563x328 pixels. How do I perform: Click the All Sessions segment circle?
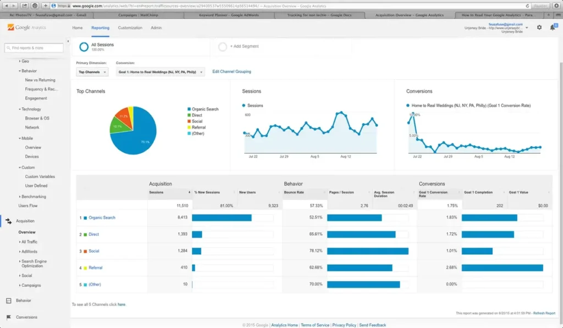(x=84, y=47)
